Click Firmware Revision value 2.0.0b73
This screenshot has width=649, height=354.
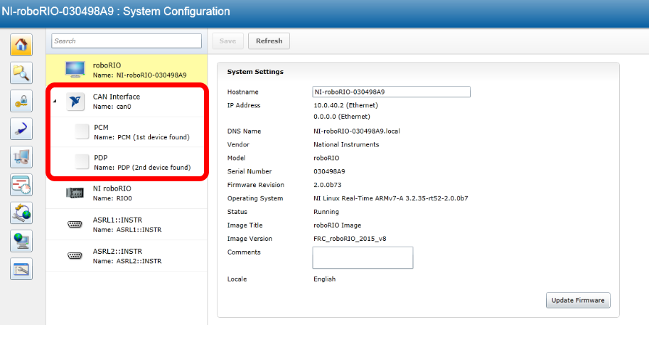pos(328,185)
